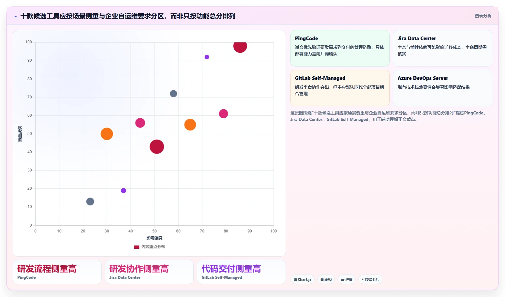
Task: Click the GitLab Self-Managed subtitle under 代码交付侧重高
Action: (x=222, y=277)
